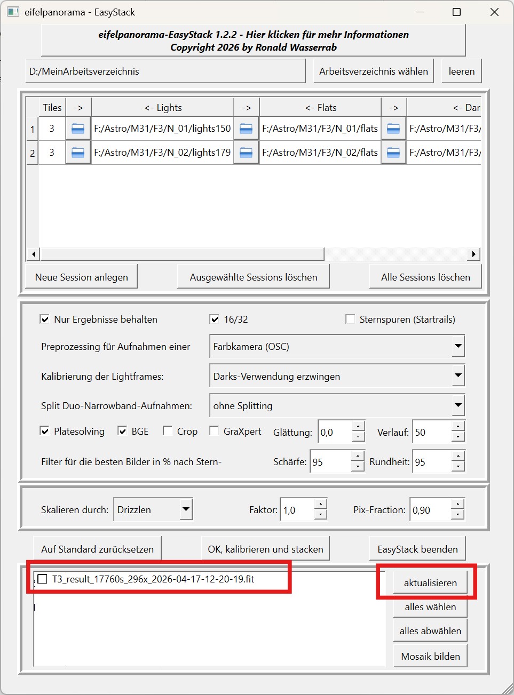
Task: Click the 'aktualisieren' button
Action: click(x=430, y=583)
